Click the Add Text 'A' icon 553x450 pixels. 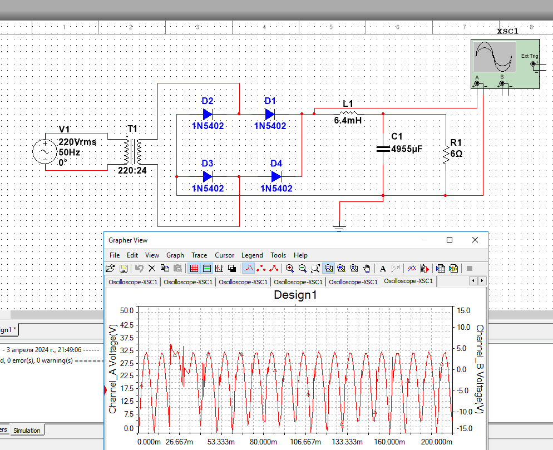coord(383,269)
